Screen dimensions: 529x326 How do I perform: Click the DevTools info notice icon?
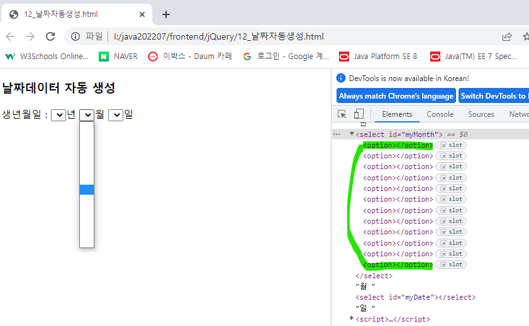point(341,78)
